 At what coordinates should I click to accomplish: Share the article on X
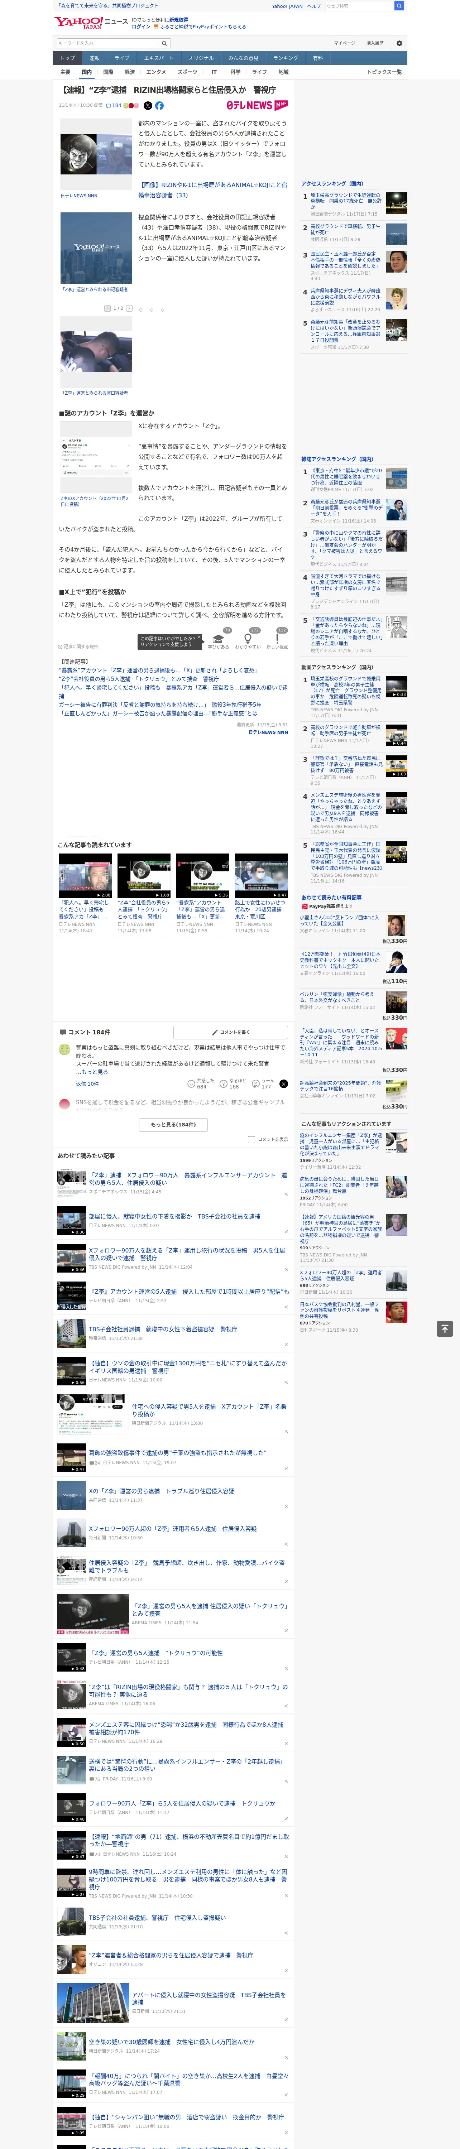[x=148, y=106]
